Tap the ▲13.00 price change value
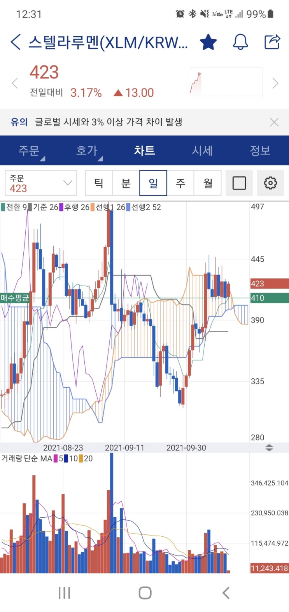 134,93
